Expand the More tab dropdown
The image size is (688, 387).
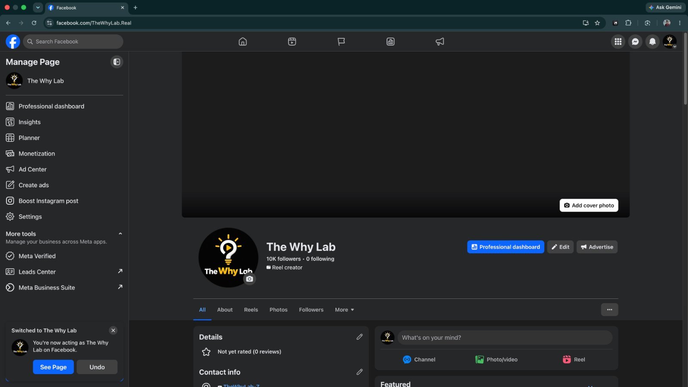[344, 310]
